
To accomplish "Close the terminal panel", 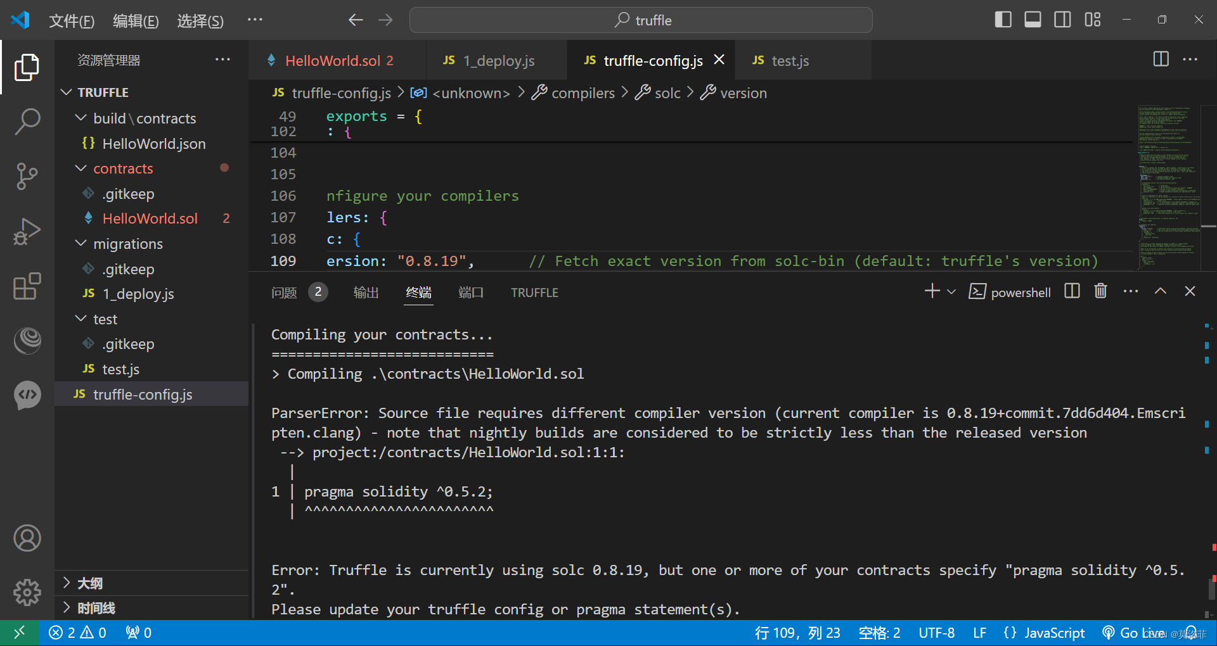I will pyautogui.click(x=1190, y=291).
